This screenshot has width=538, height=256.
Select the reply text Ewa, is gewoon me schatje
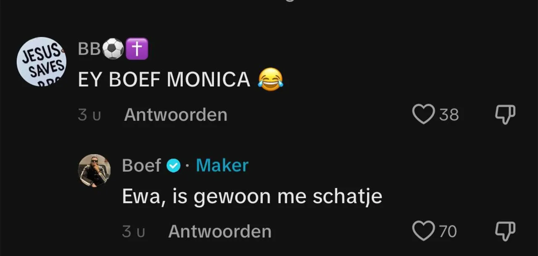click(x=252, y=197)
